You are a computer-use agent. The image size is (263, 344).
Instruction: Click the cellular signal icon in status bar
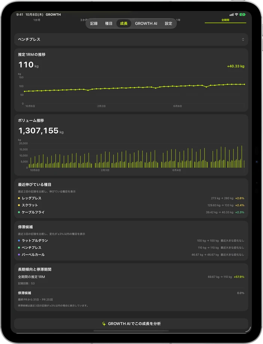(231, 15)
